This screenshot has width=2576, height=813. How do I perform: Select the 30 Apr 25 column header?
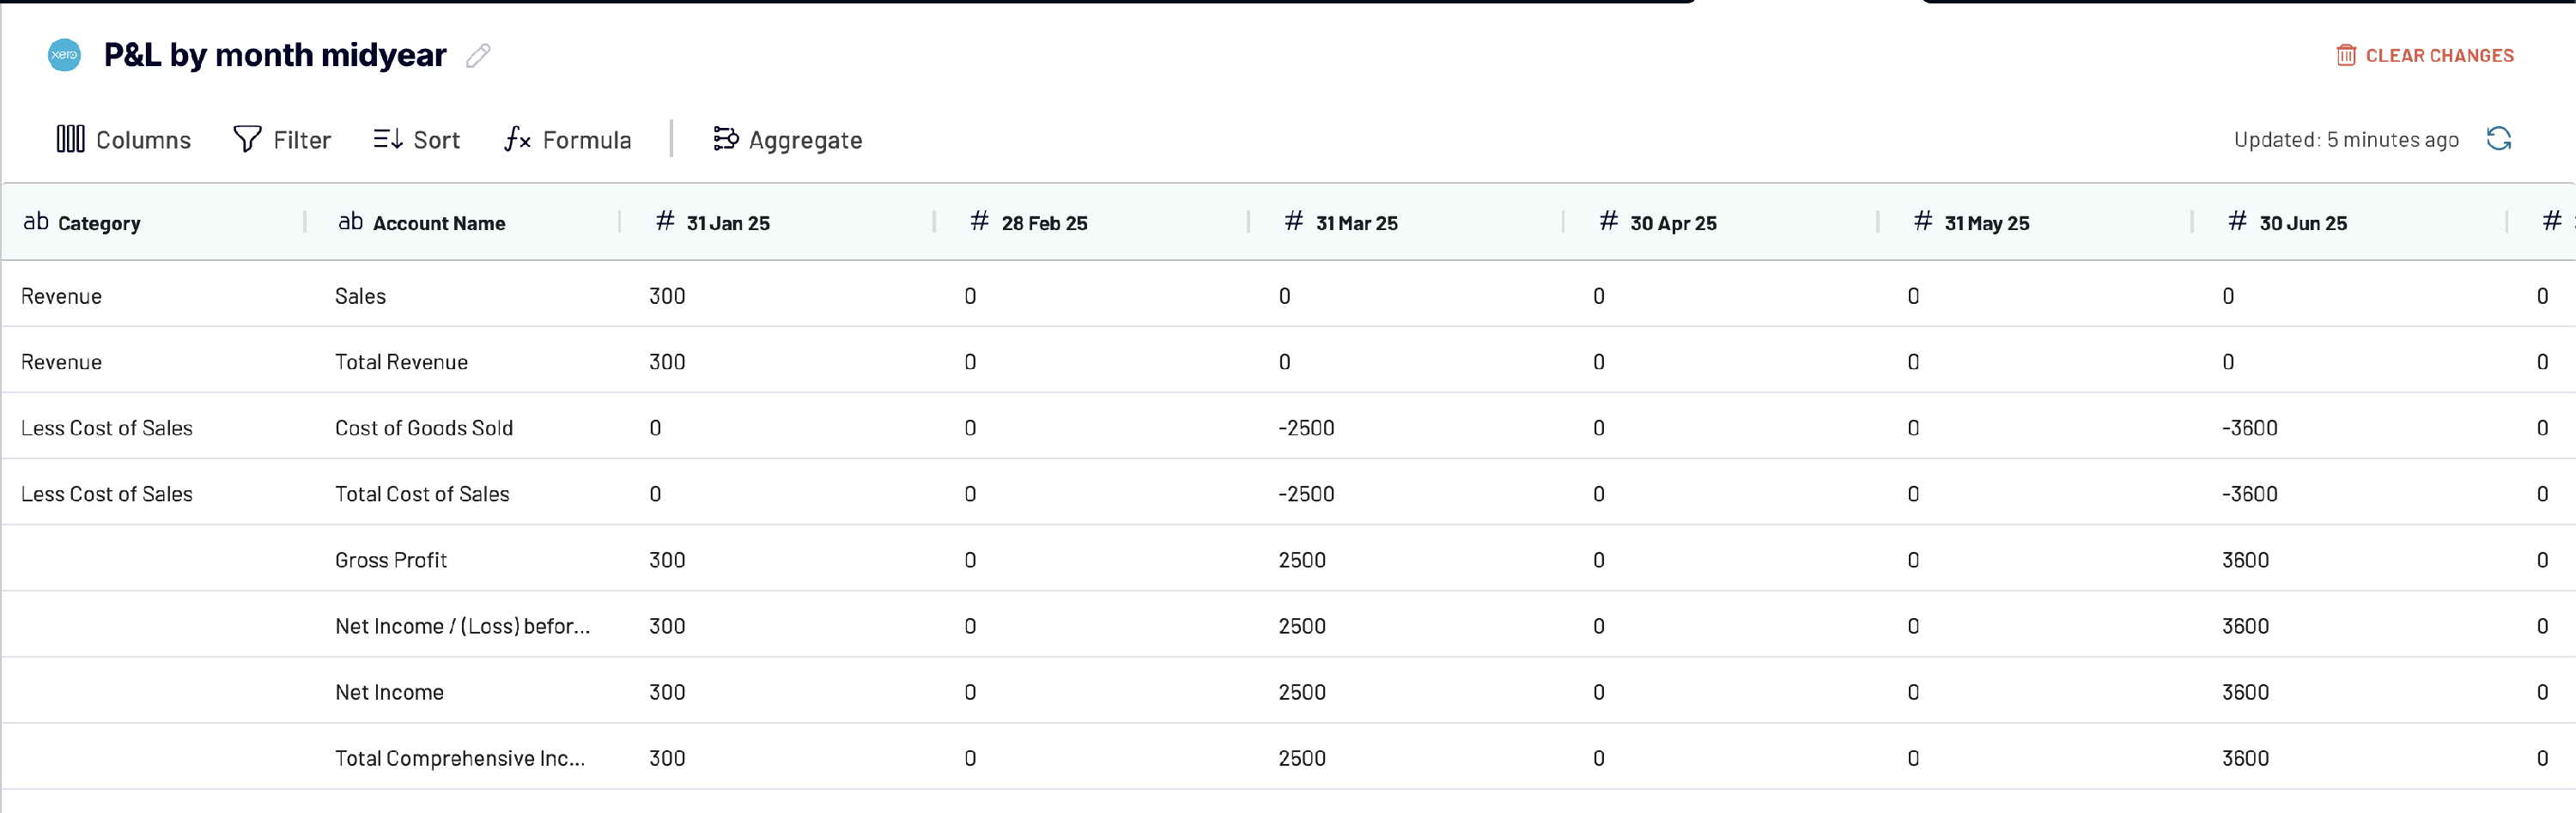[x=1720, y=222]
